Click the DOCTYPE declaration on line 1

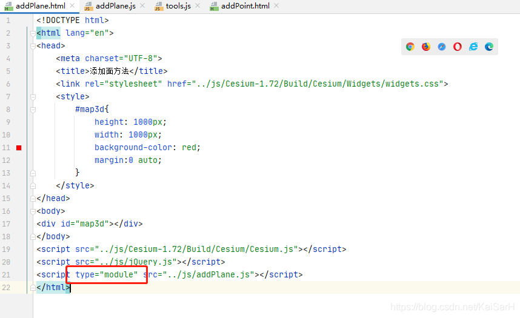73,20
